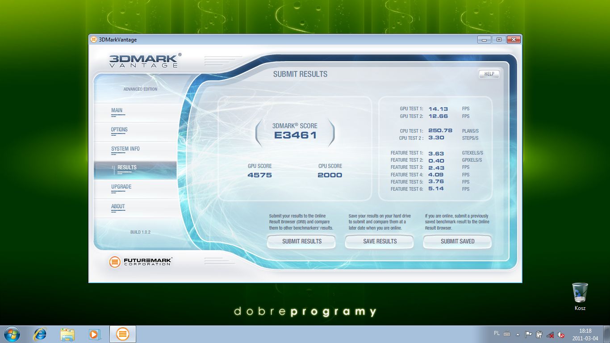The height and width of the screenshot is (343, 610).
Task: Click the 3DMark Vantage logo
Action: coord(145,60)
